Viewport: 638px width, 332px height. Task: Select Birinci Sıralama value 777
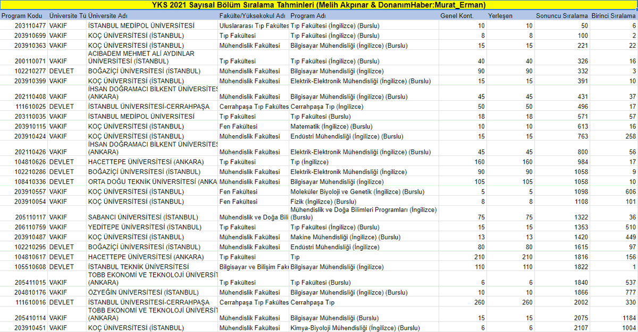[614, 292]
